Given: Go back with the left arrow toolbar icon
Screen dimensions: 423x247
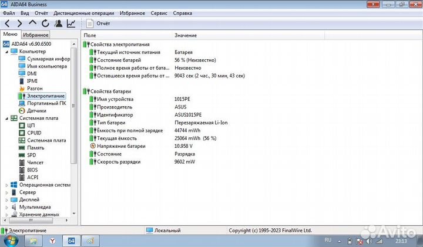Looking at the screenshot, I should [x=7, y=23].
